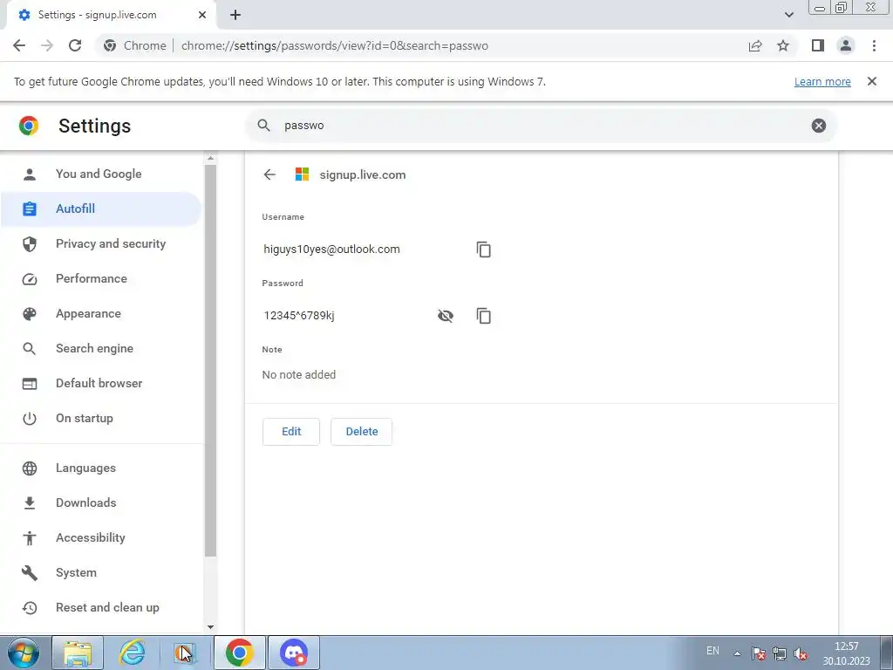Open Default browser settings
The image size is (893, 670).
click(x=101, y=384)
